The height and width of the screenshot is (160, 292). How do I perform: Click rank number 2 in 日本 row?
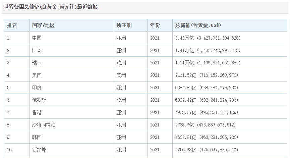[8, 50]
